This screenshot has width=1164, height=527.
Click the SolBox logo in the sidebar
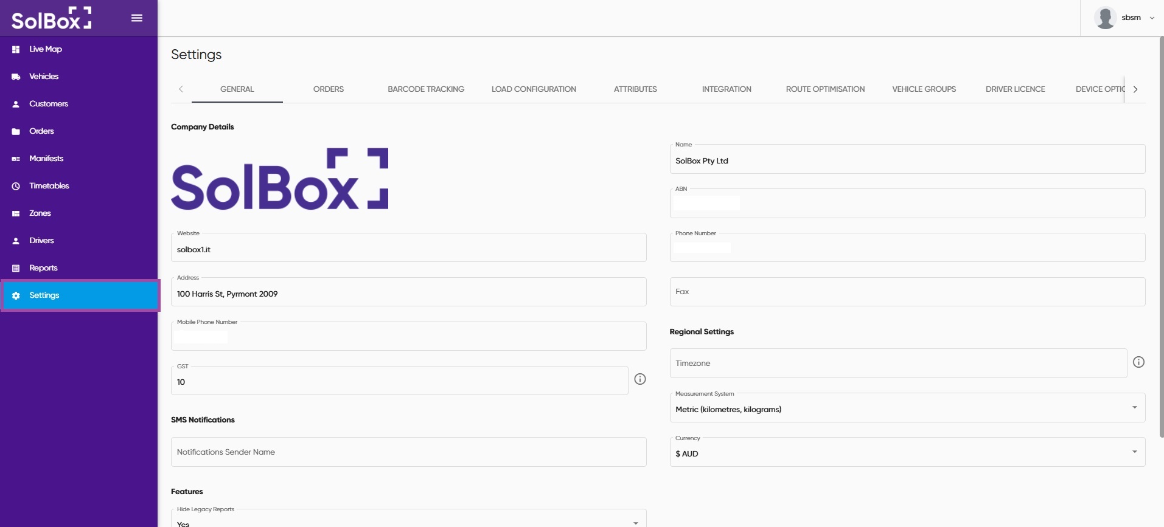(52, 18)
